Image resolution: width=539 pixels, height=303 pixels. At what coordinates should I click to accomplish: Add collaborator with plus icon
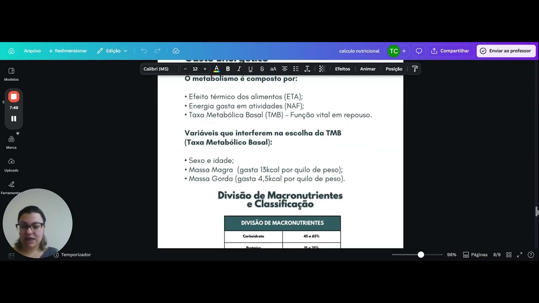point(404,51)
